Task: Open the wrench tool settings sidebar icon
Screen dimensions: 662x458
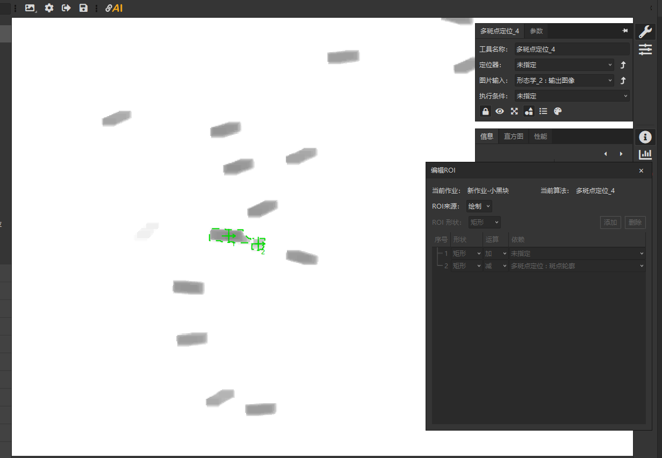Action: 645,31
